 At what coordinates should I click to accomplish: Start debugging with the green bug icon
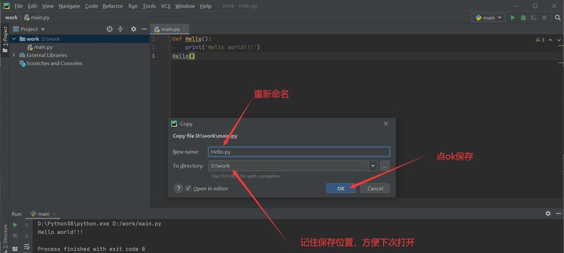click(x=524, y=17)
